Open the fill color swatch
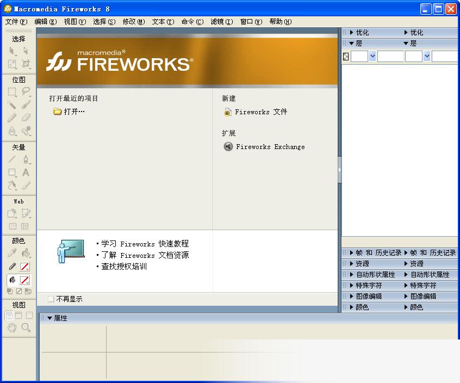This screenshot has width=460, height=383. pyautogui.click(x=24, y=280)
